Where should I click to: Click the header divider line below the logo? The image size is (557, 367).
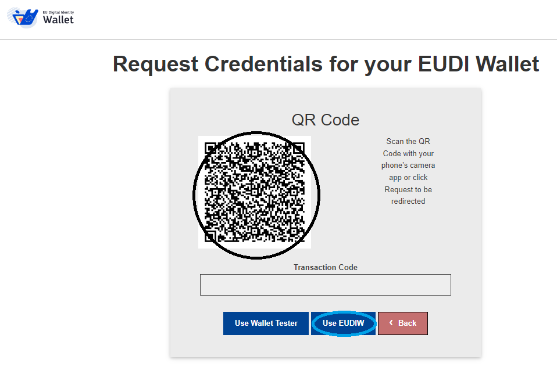click(x=278, y=39)
